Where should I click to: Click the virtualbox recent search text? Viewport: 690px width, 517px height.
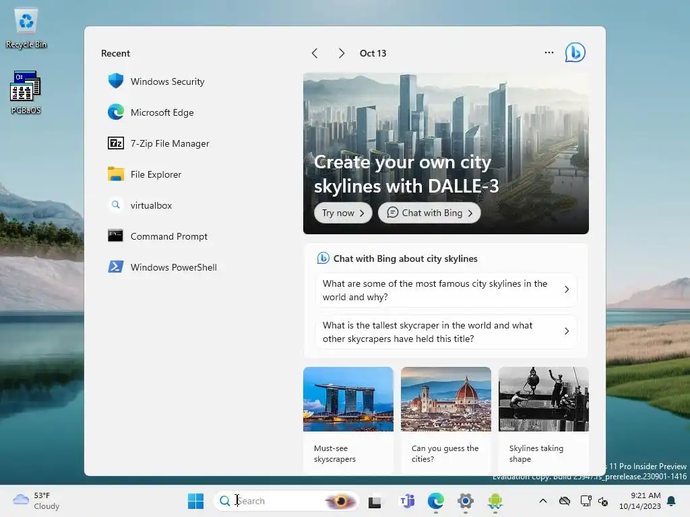(151, 205)
